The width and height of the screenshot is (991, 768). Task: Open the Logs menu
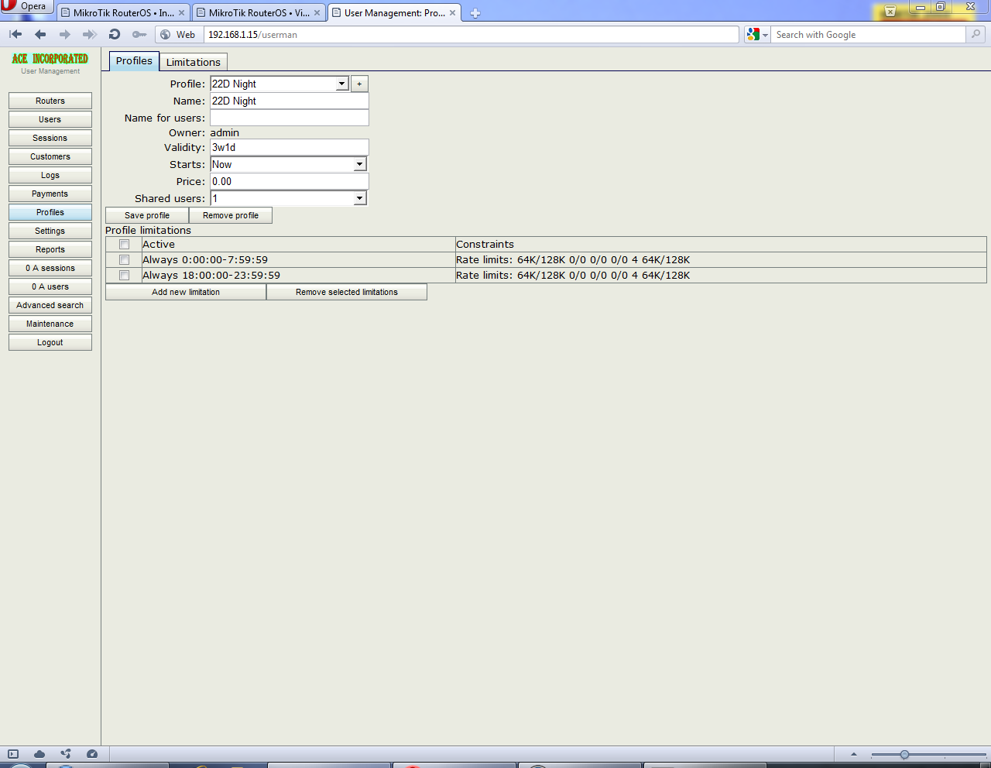(x=50, y=175)
